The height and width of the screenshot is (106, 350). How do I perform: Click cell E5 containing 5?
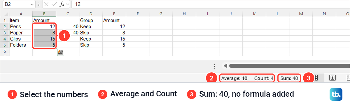[114, 45]
